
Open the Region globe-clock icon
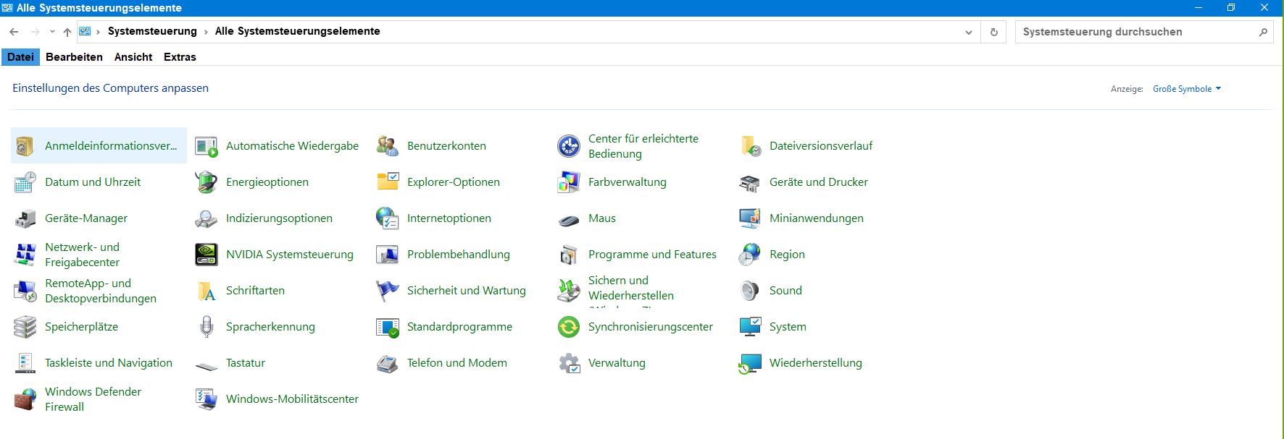point(749,255)
